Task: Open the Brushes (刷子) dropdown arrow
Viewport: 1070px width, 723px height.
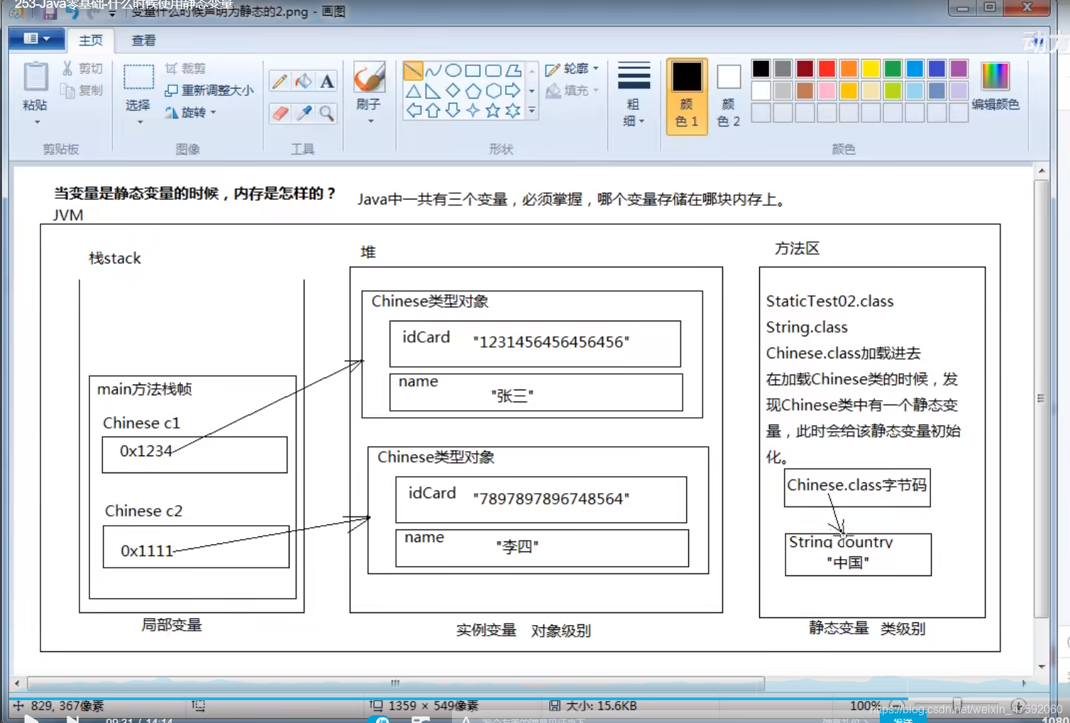Action: click(x=370, y=121)
